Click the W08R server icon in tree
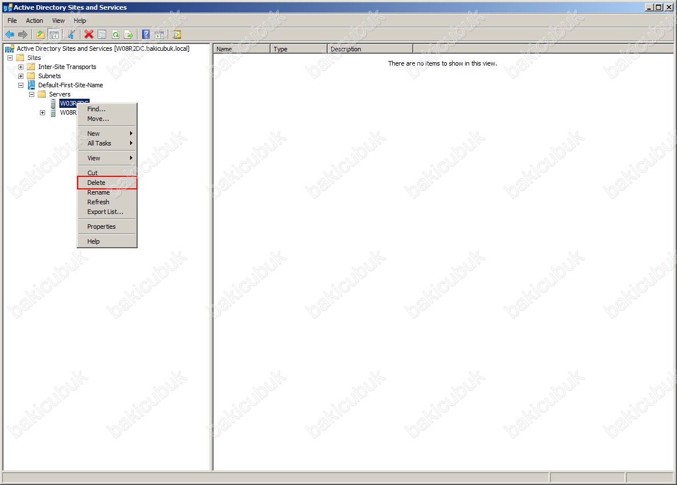Screen dimensions: 677x485 point(53,112)
